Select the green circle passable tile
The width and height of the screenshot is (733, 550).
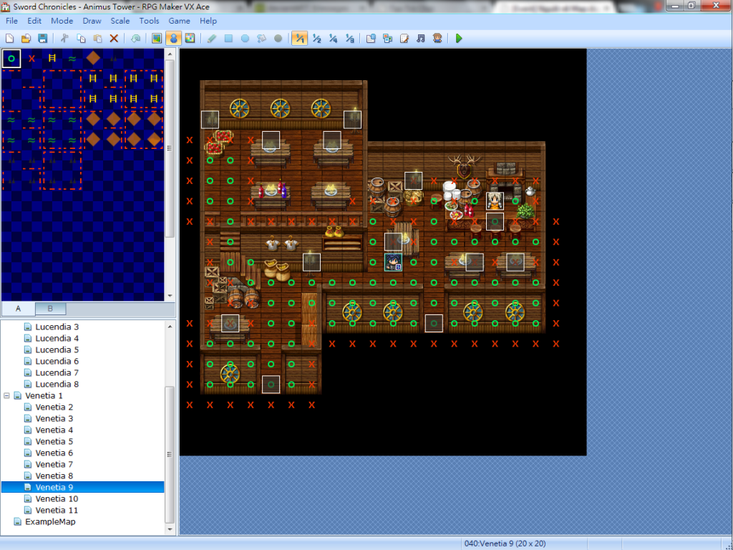point(11,59)
